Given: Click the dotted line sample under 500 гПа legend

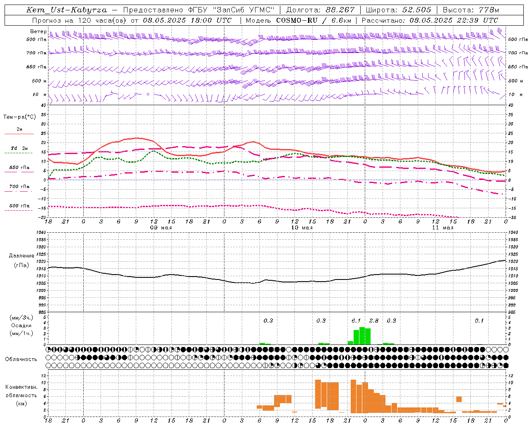Looking at the screenshot, I should tap(18, 210).
